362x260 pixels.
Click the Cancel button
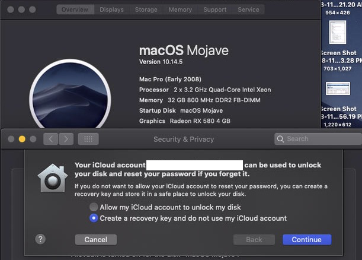tap(96, 239)
